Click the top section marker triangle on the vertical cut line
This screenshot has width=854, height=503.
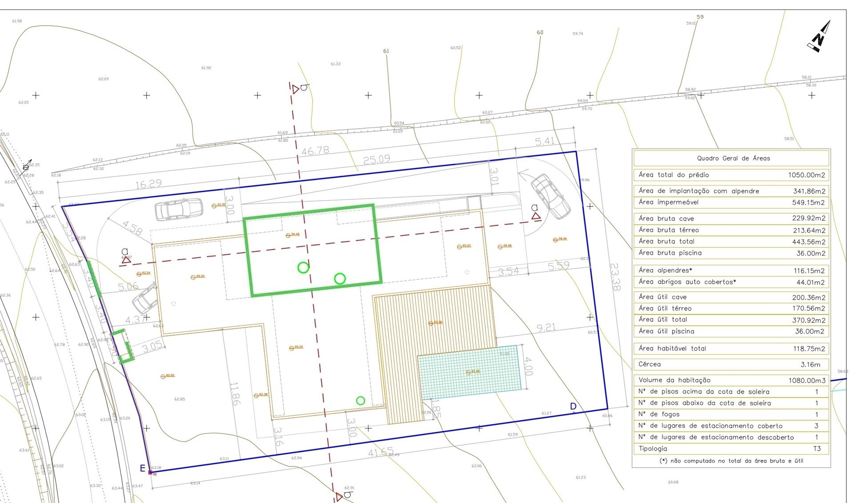296,89
